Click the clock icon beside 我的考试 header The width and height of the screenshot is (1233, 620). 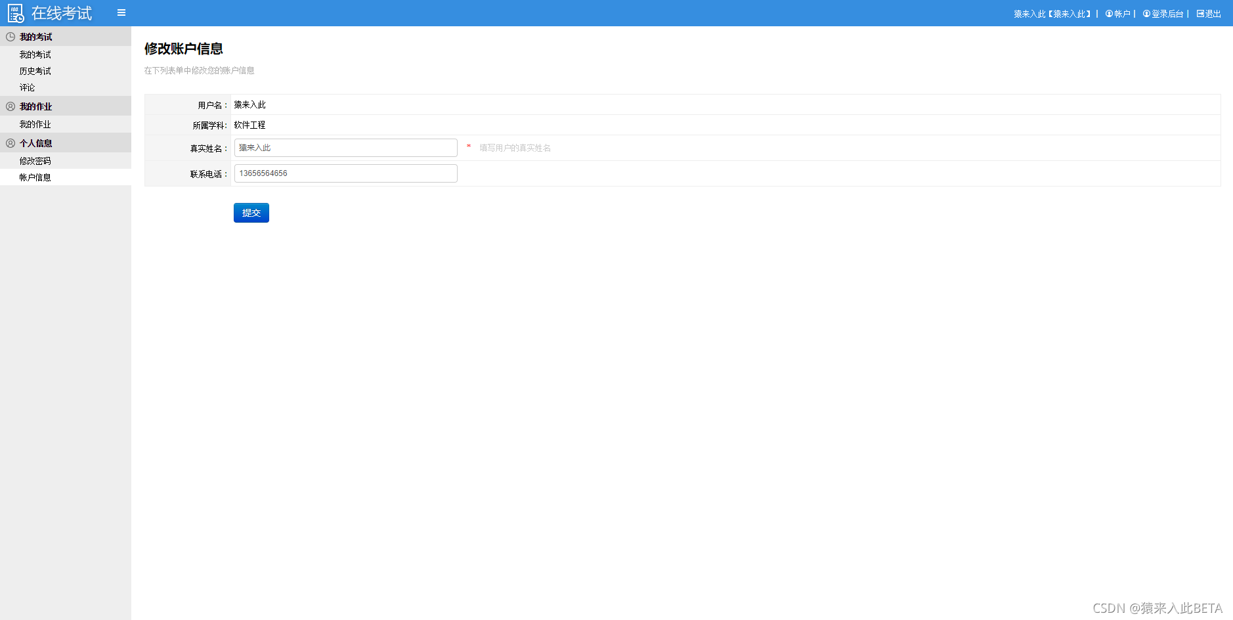coord(11,37)
